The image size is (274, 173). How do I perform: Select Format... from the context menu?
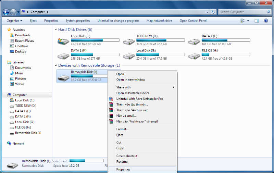tap(122, 129)
